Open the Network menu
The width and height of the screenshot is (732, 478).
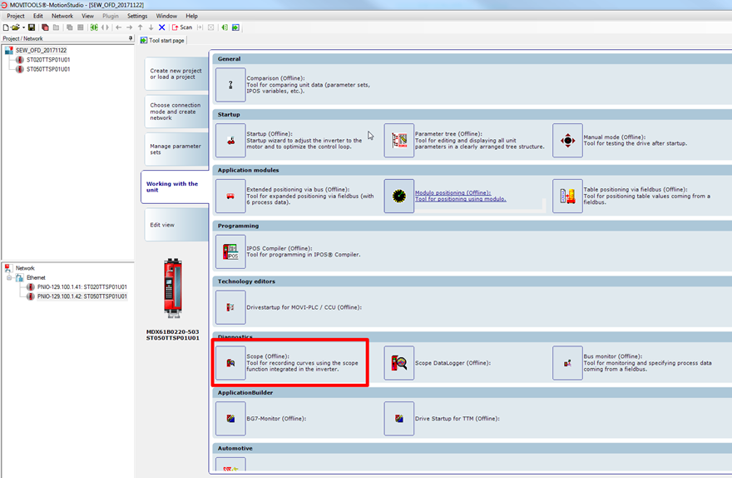coord(62,16)
